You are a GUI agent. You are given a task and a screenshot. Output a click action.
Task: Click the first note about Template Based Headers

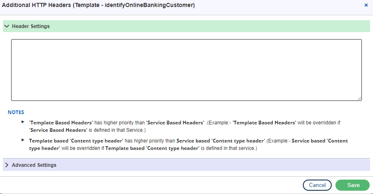(184, 126)
